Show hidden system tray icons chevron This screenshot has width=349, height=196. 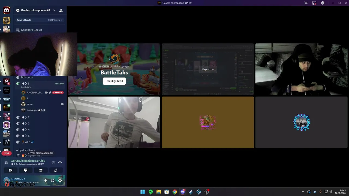coord(303,192)
